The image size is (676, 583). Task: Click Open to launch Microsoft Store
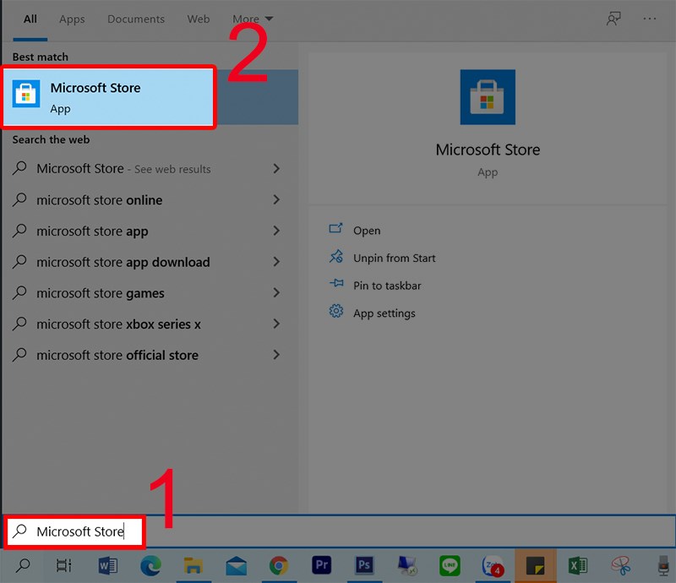pyautogui.click(x=368, y=230)
